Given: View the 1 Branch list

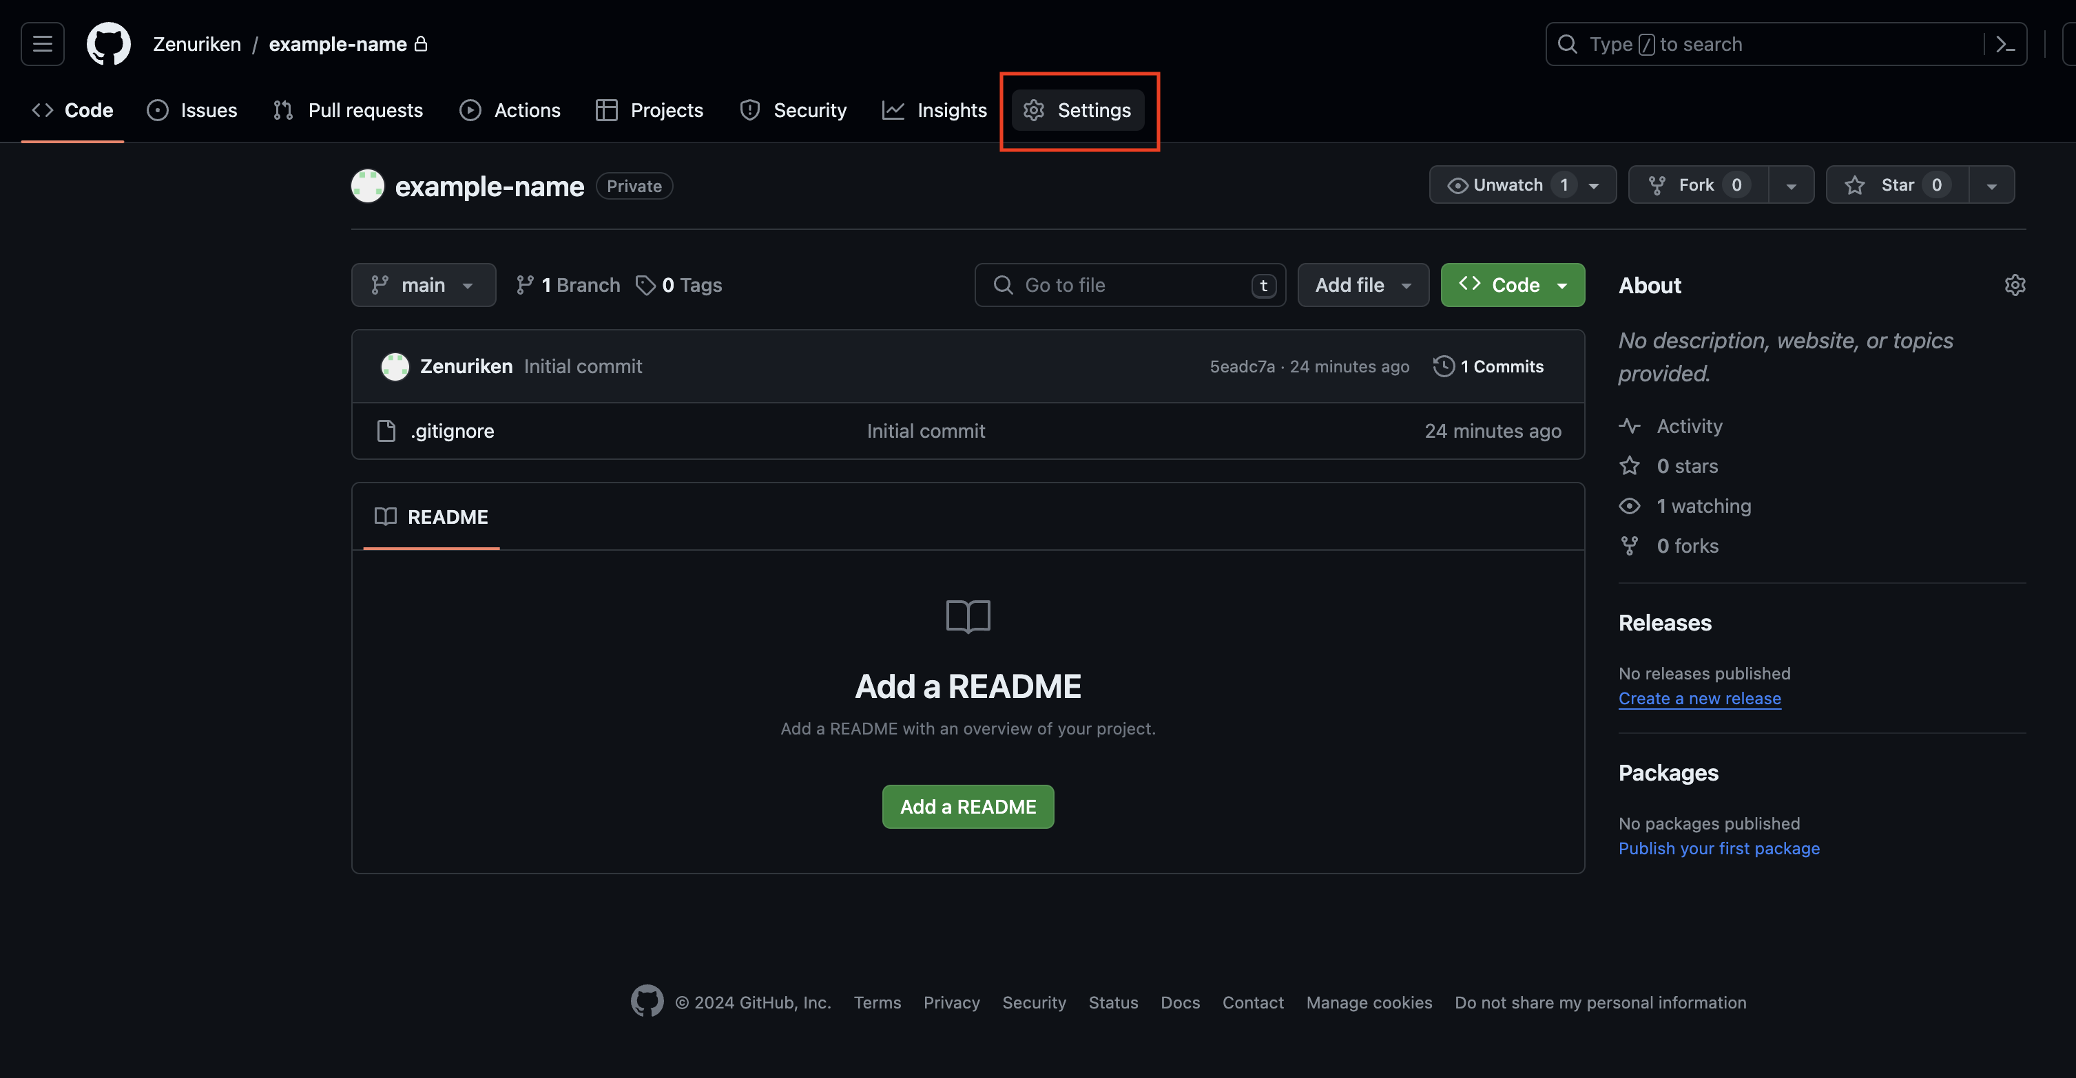Looking at the screenshot, I should 568,285.
